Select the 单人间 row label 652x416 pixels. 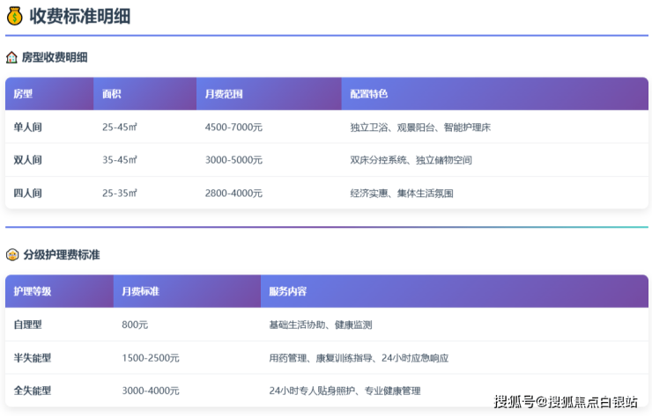coord(27,128)
